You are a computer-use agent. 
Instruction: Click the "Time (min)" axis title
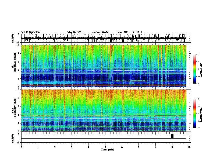(108, 150)
